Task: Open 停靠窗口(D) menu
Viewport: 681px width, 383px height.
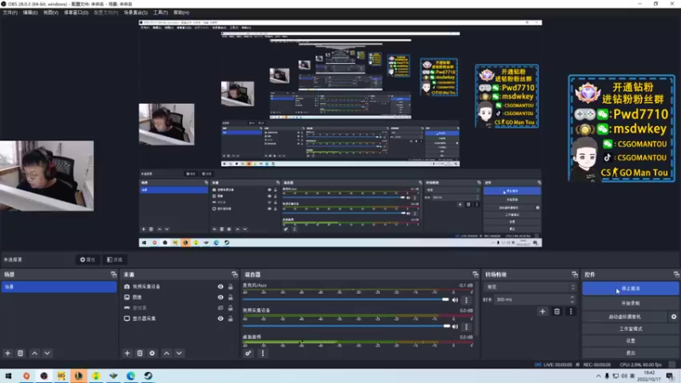Action: pos(76,13)
